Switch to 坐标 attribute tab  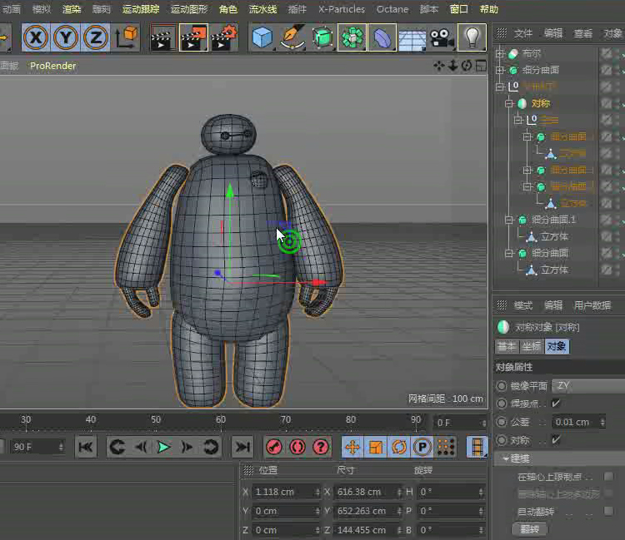532,346
